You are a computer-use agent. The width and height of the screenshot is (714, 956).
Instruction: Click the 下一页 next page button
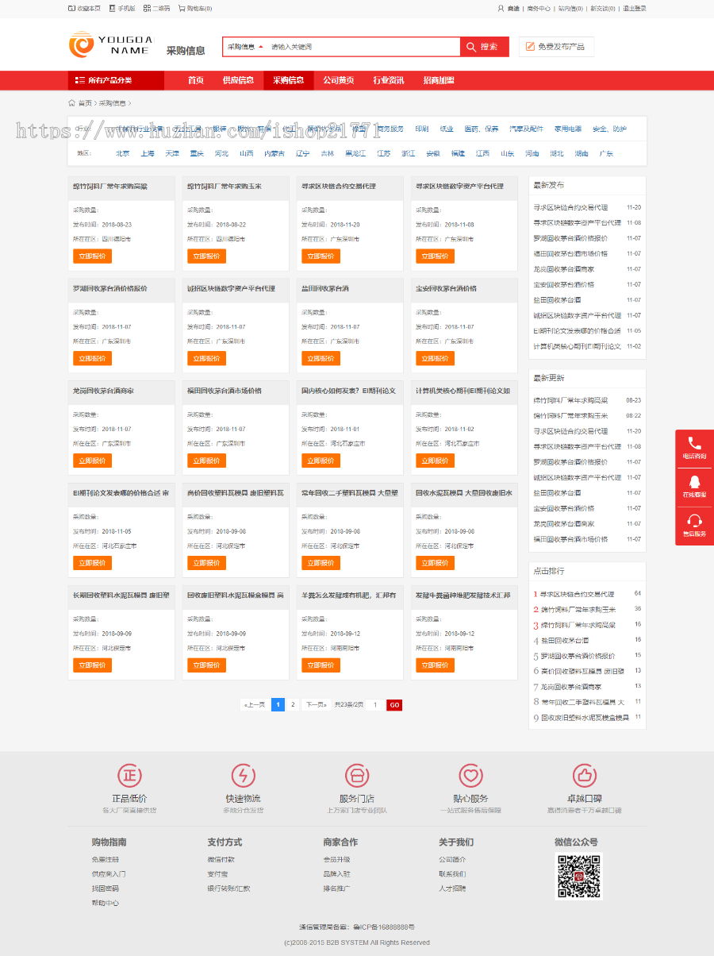pyautogui.click(x=316, y=704)
